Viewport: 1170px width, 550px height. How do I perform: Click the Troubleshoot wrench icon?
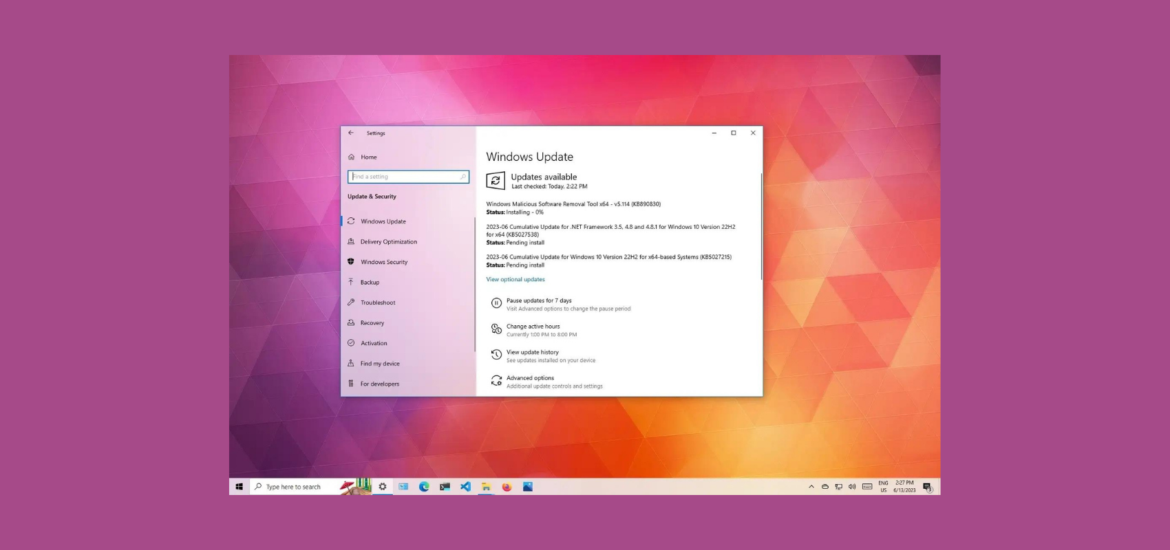(x=351, y=302)
